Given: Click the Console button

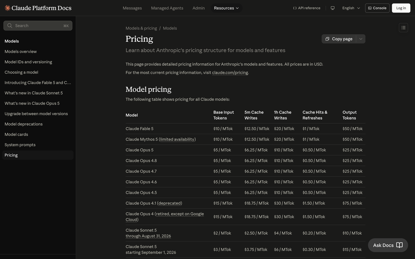Looking at the screenshot, I should (x=377, y=8).
